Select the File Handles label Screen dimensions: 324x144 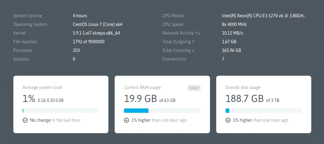click(25, 42)
